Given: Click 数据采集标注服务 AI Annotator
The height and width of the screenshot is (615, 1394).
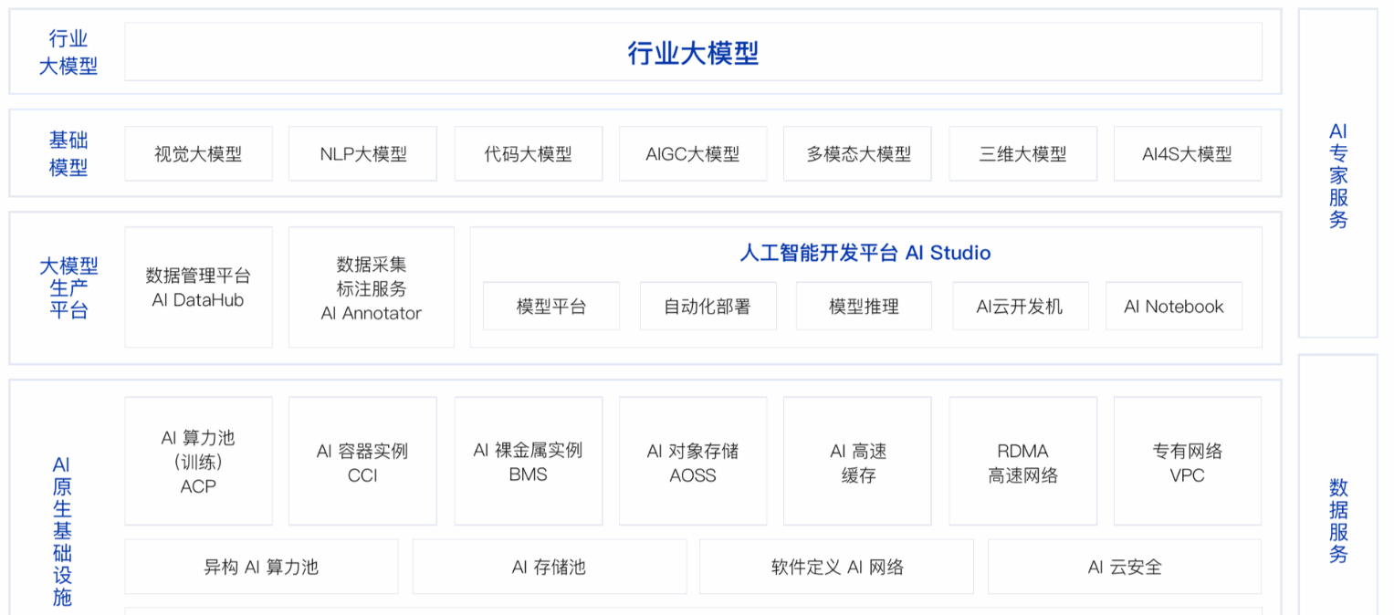Looking at the screenshot, I should coord(371,286).
